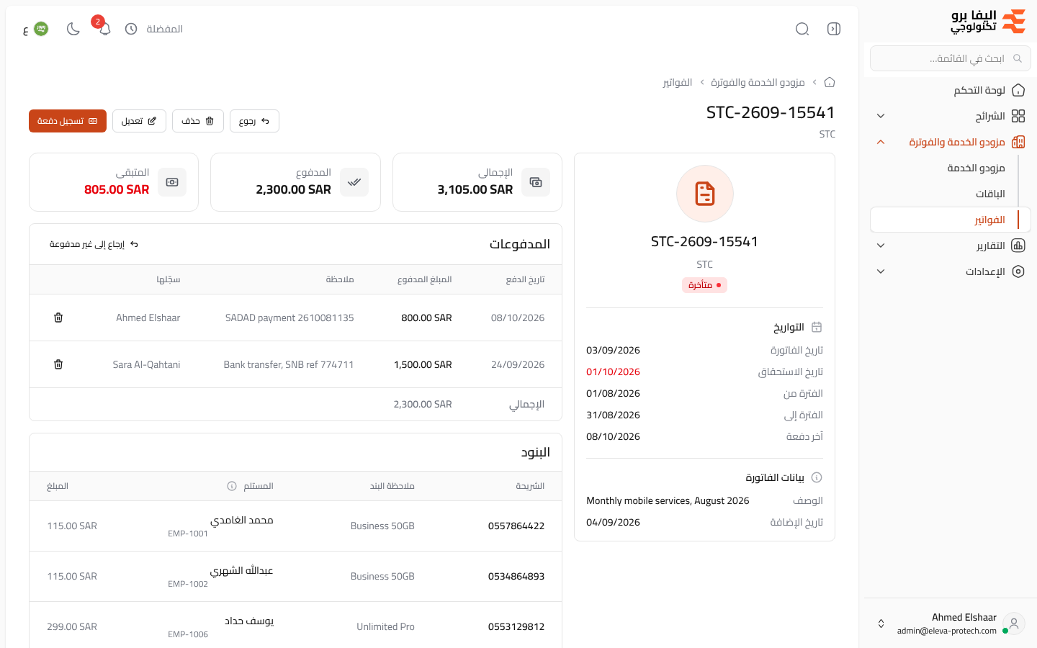Image resolution: width=1037 pixels, height=648 pixels.
Task: Expand the الإعدادات sidebar section
Action: [951, 271]
